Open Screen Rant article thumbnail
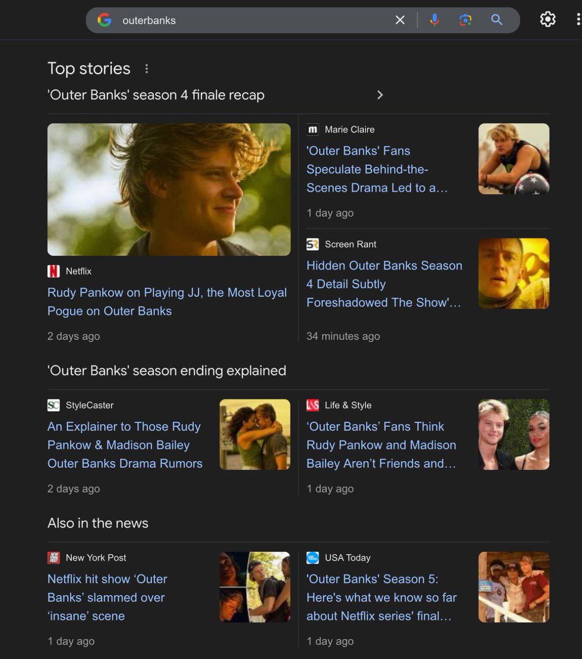 tap(514, 273)
